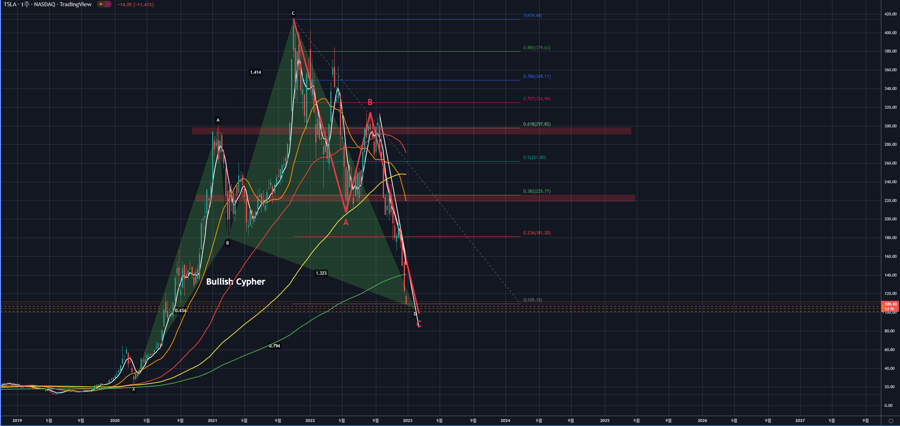Select the black D point label

(x=415, y=314)
